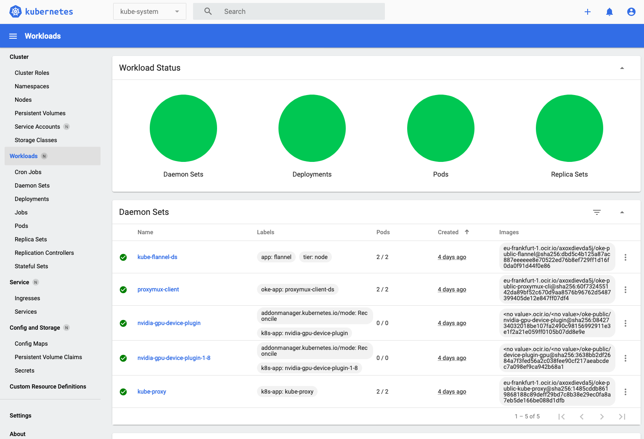This screenshot has width=644, height=439.
Task: Open the kube-proxy daemon set link
Action: 152,391
